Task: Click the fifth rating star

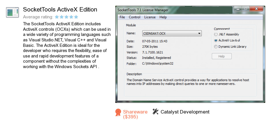Action: click(76, 17)
